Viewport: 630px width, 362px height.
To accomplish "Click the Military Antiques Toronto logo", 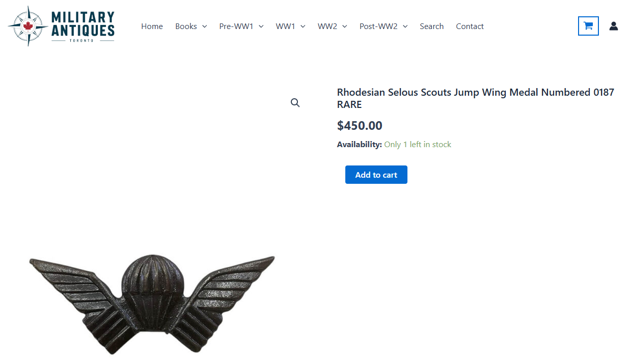I will [x=62, y=26].
